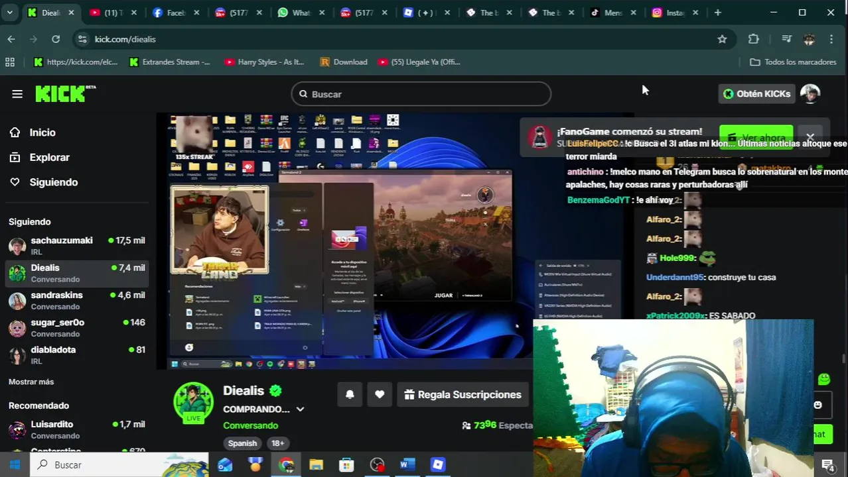Open Todos los marcadores folder

(x=793, y=62)
